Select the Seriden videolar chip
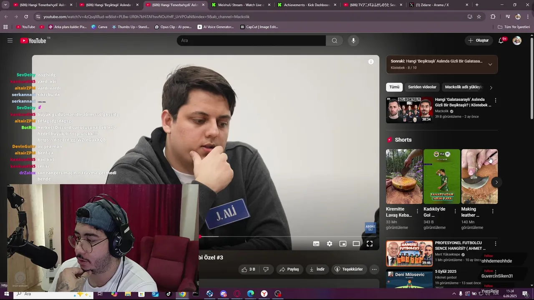534x300 pixels. 422,87
